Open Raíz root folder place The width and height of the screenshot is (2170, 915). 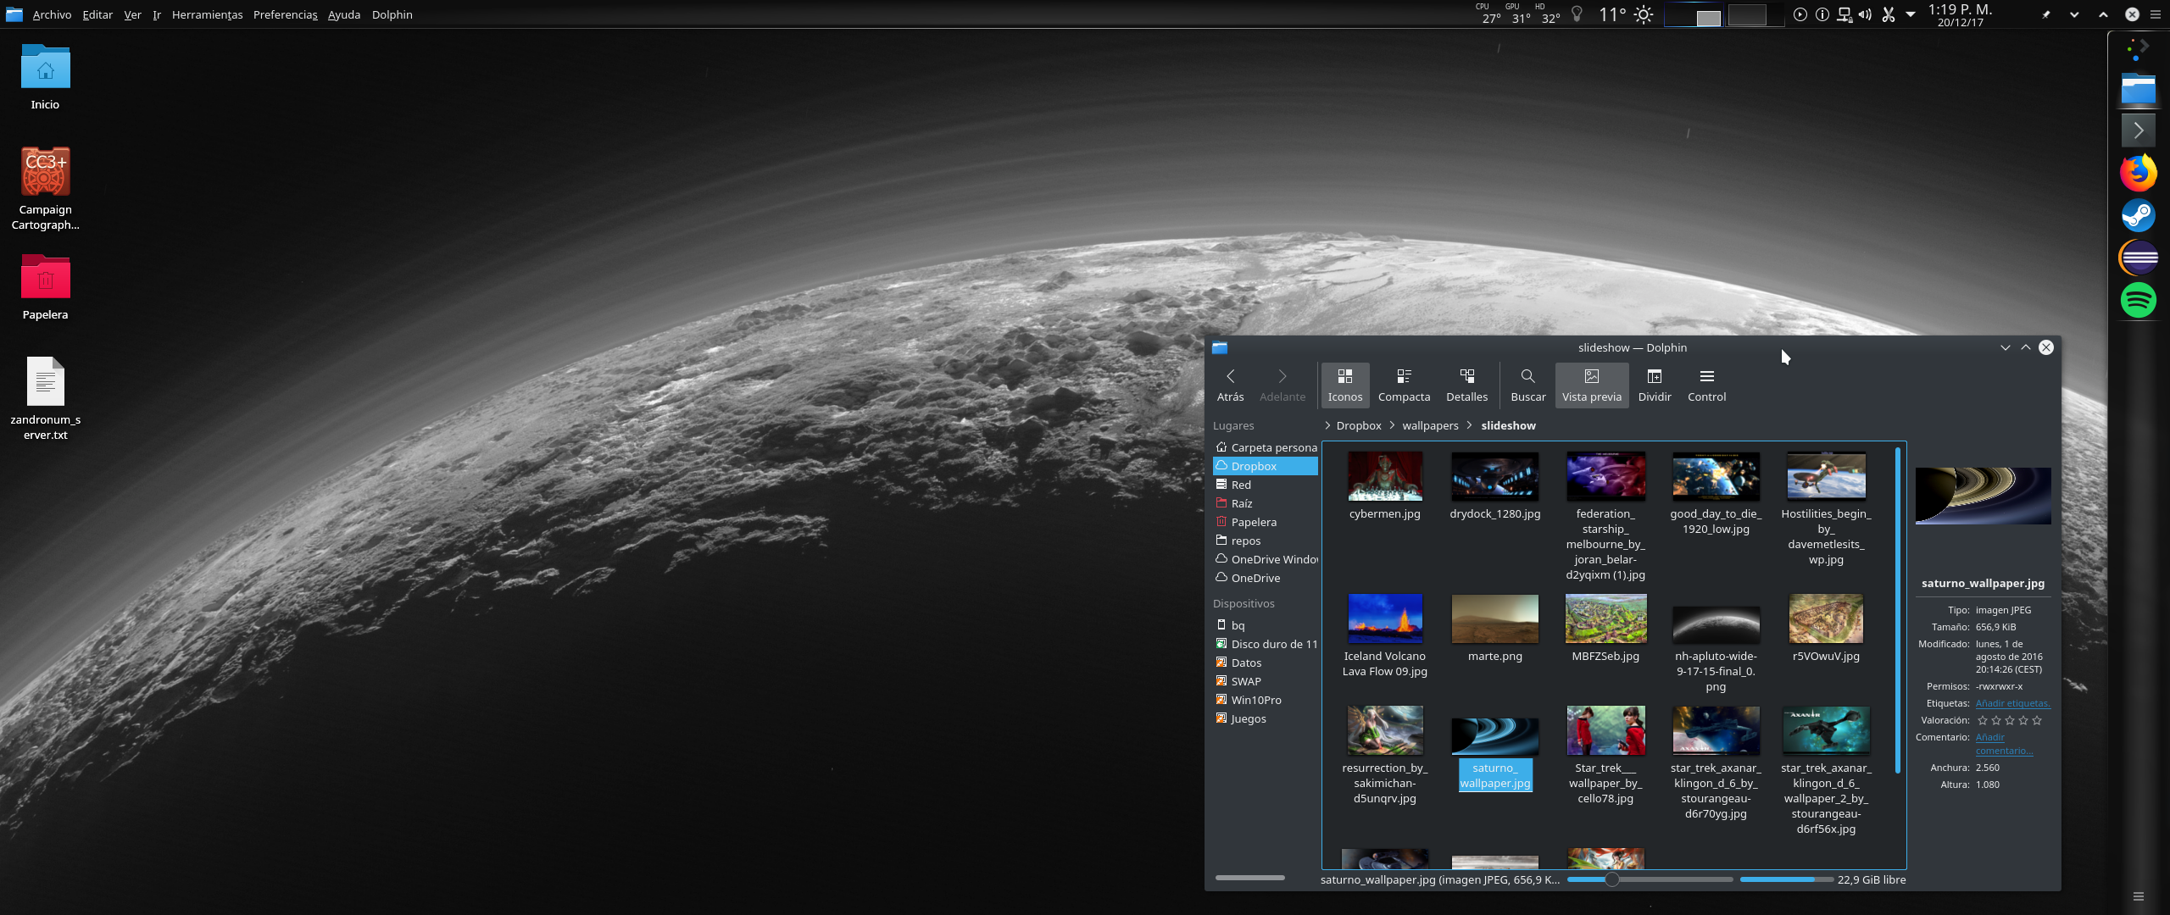pyautogui.click(x=1266, y=503)
